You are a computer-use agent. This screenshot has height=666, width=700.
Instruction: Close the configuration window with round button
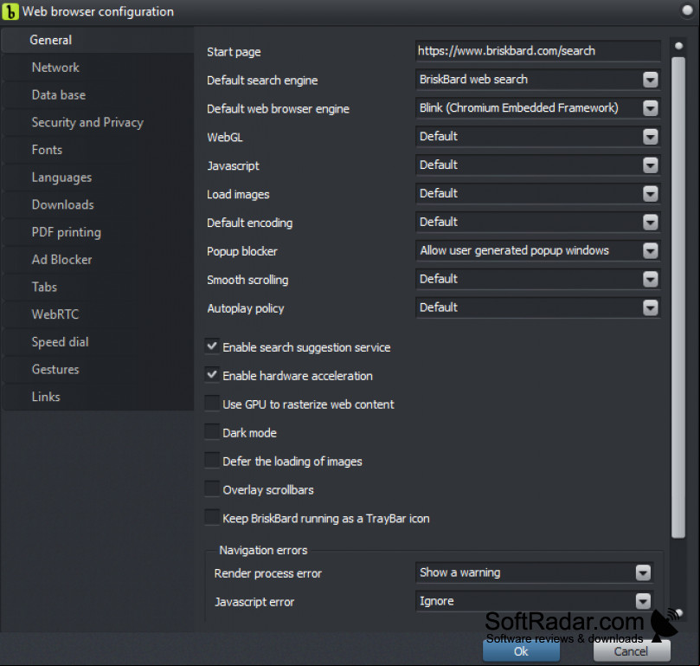pos(687,10)
